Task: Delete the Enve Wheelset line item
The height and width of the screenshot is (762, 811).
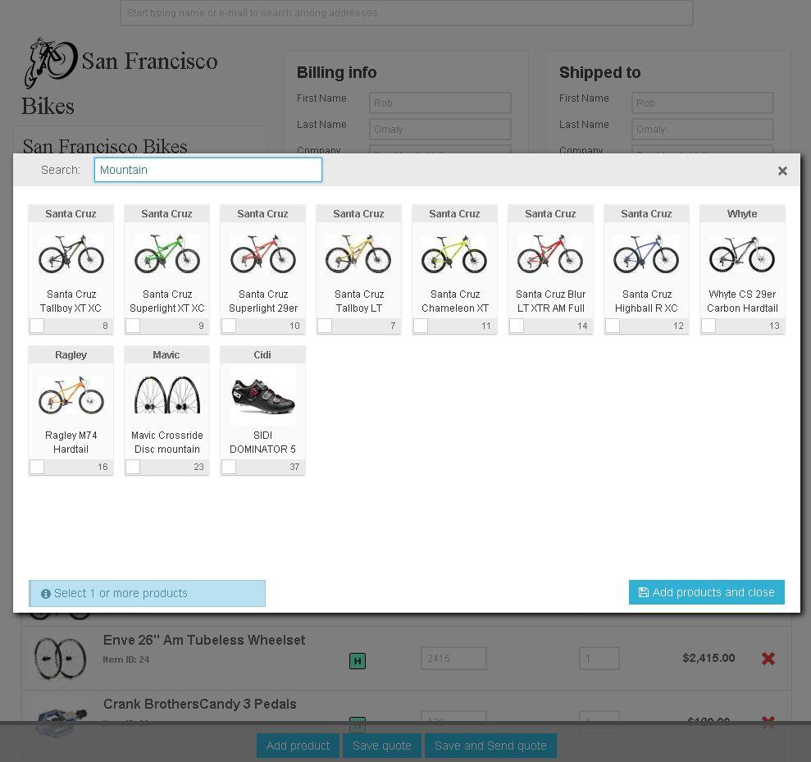Action: (768, 658)
